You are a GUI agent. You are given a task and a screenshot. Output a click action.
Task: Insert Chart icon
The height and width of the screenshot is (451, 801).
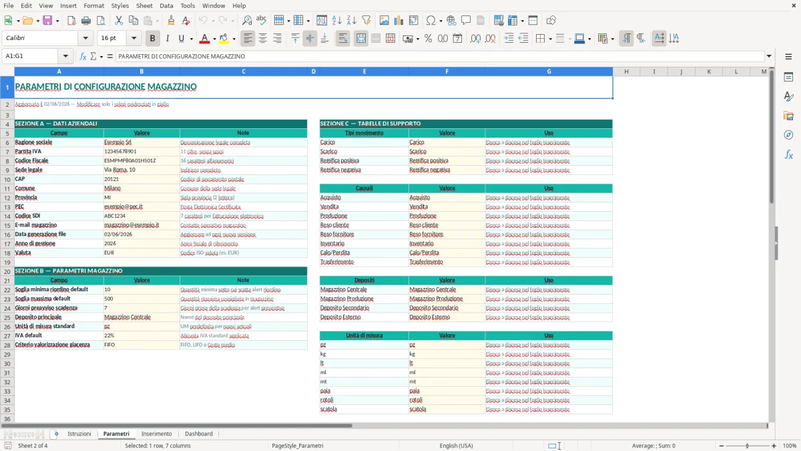pyautogui.click(x=399, y=21)
